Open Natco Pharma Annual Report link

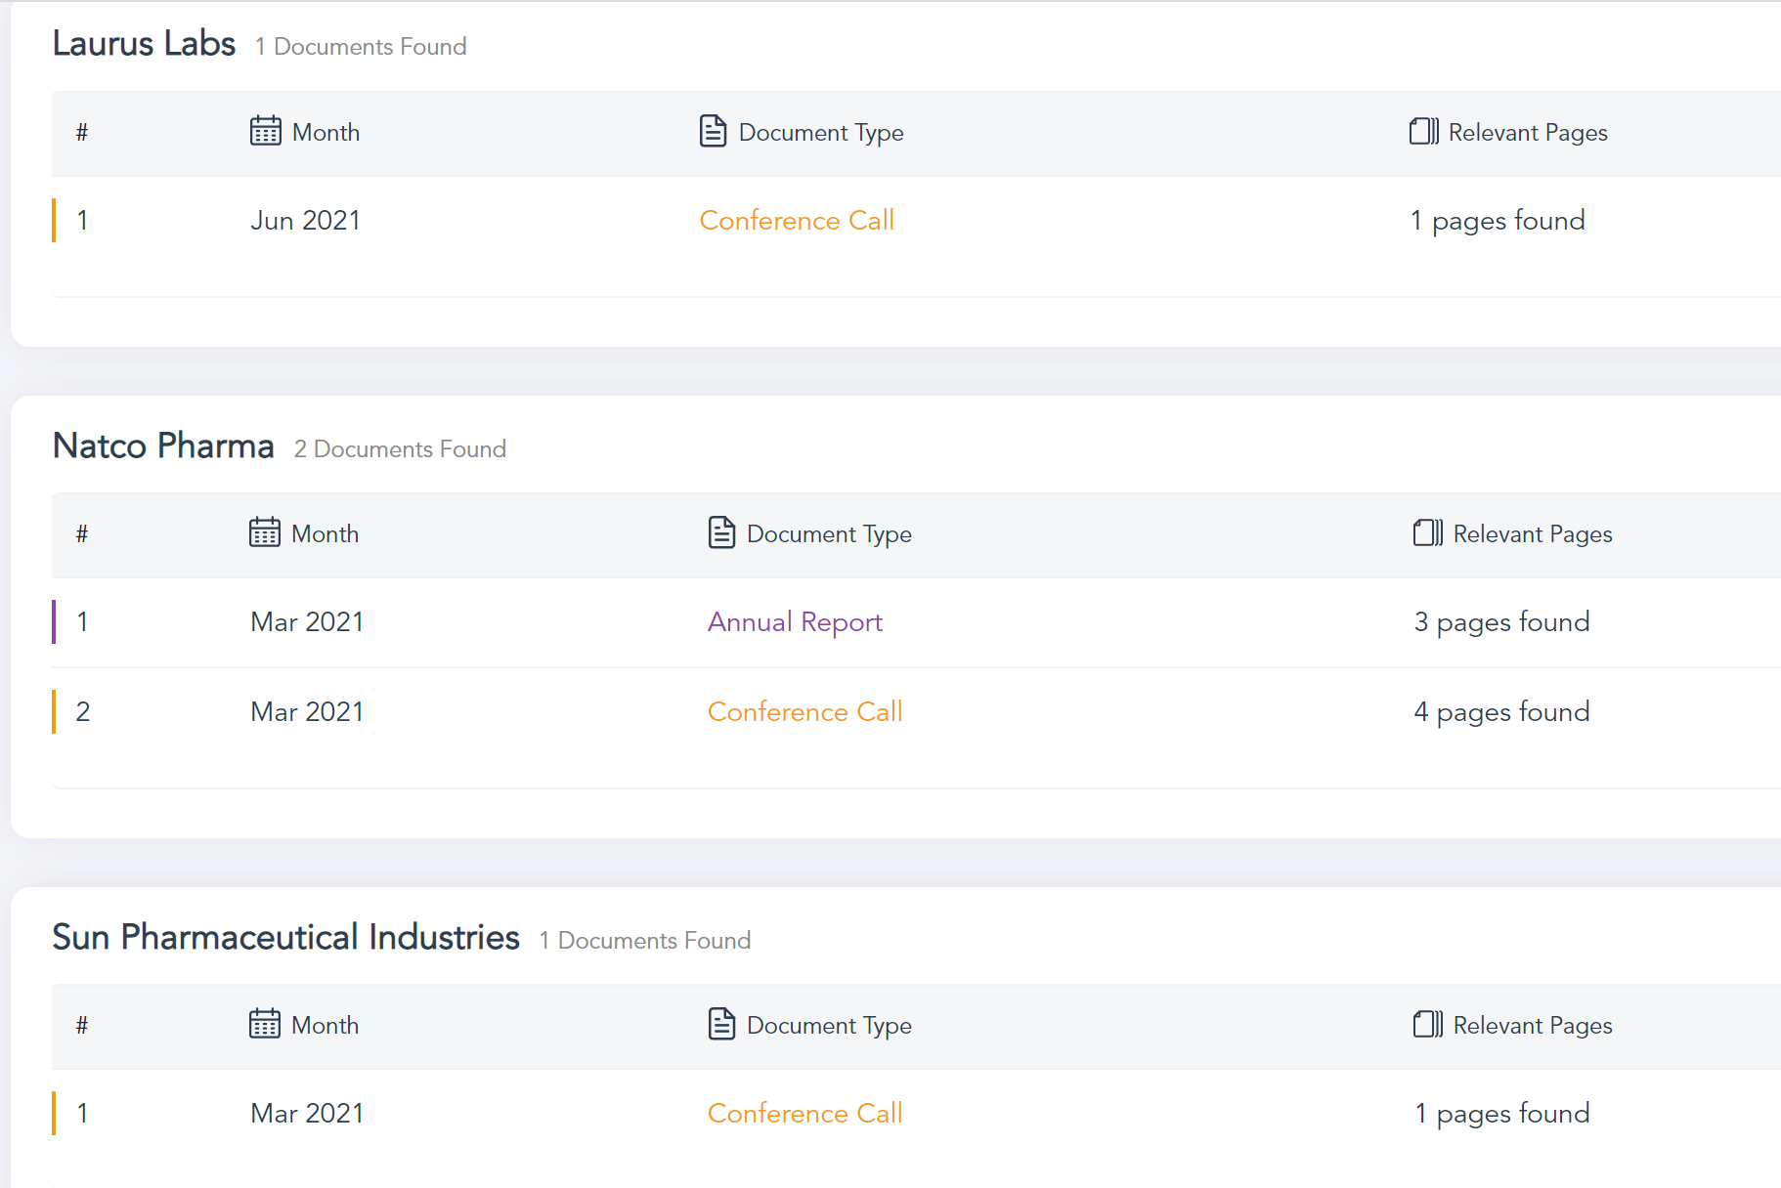coord(795,622)
